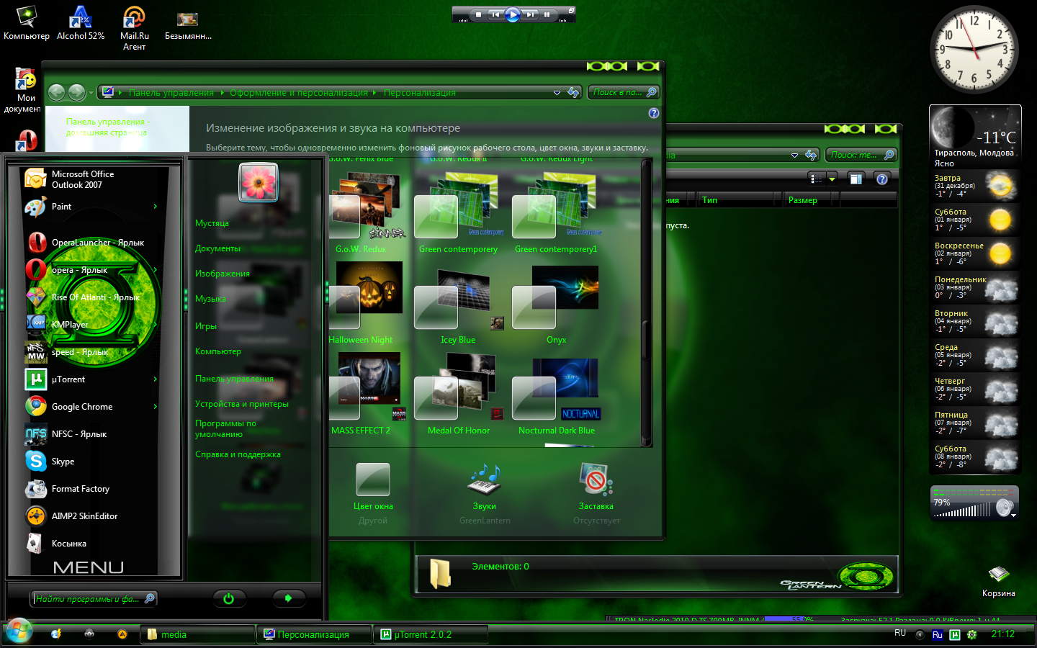Open the Корзина recycle bin icon

[998, 582]
